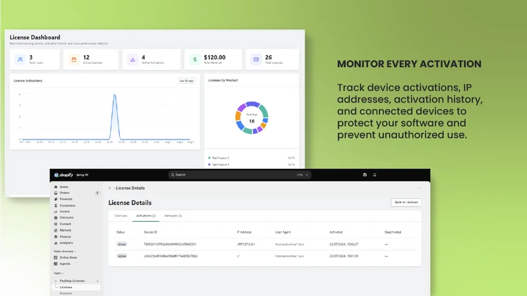This screenshot has height=296, width=527.
Task: Click the purple Test Product 4 legend dot
Action: [x=209, y=164]
